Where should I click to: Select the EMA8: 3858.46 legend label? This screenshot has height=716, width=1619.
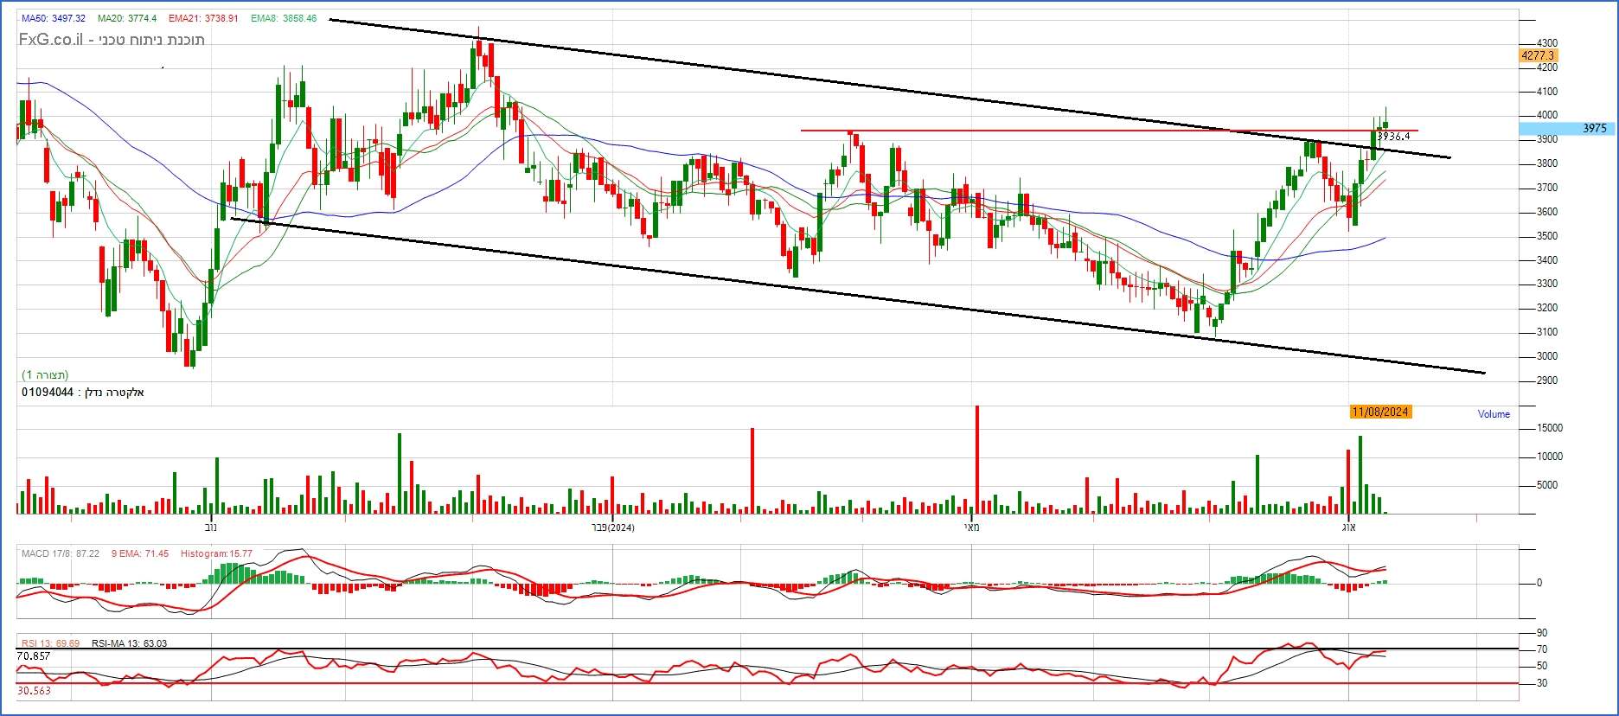(x=284, y=18)
